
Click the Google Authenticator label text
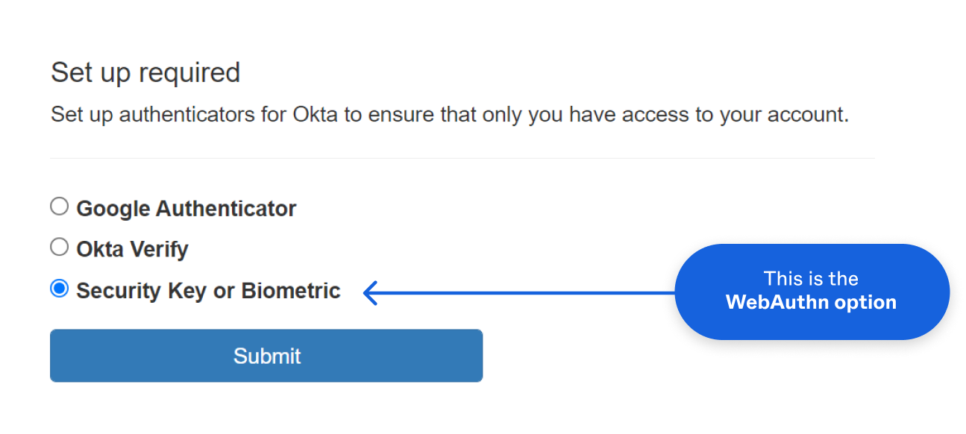tap(185, 208)
